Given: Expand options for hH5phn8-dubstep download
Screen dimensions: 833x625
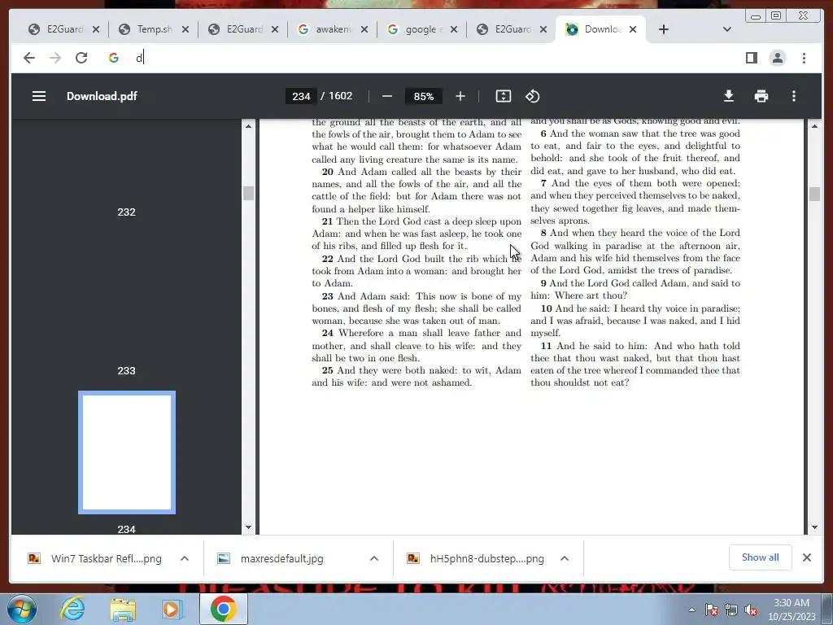Looking at the screenshot, I should point(565,558).
